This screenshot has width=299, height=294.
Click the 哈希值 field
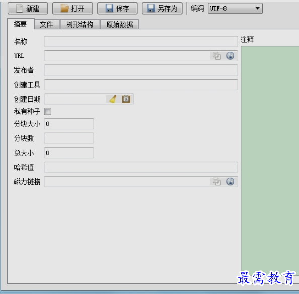(141, 167)
